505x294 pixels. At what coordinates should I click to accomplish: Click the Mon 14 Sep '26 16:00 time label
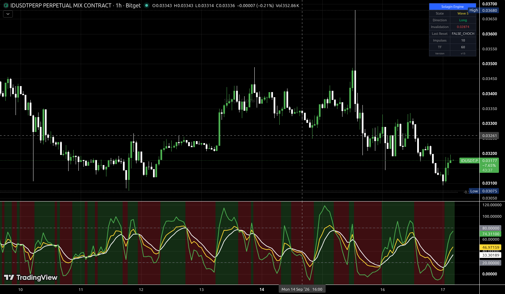(302, 289)
